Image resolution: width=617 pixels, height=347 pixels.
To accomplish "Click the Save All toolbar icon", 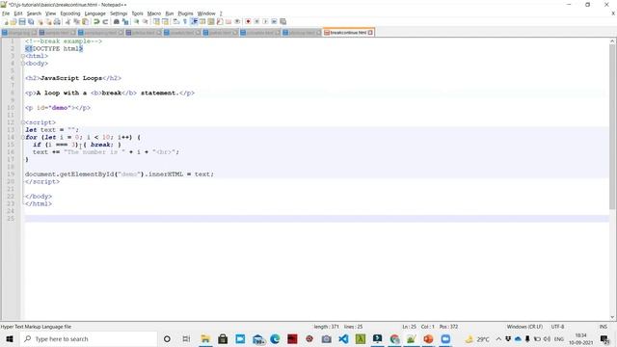I will tap(31, 21).
